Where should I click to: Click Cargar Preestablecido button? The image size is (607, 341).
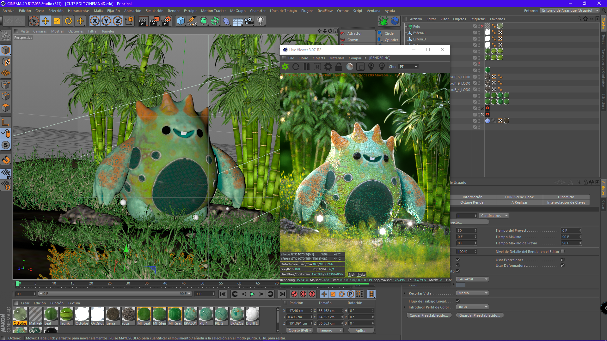click(428, 315)
